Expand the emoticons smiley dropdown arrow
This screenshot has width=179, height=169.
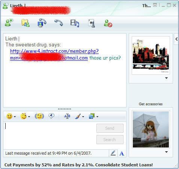pos(15,117)
